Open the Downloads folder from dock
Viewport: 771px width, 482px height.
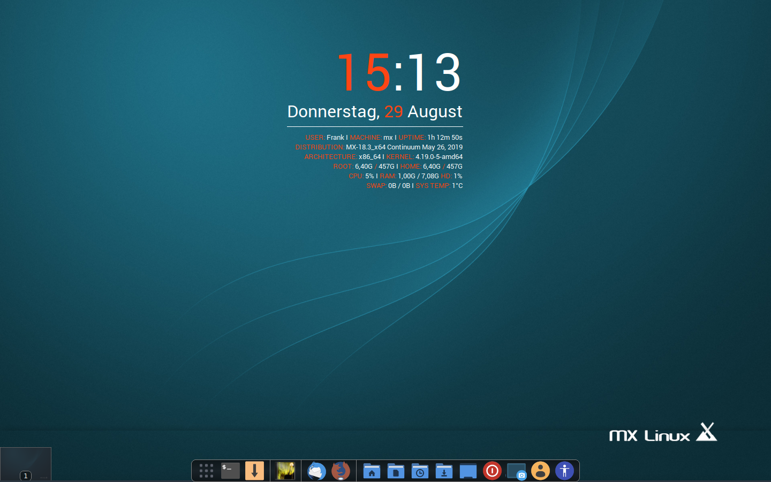click(x=444, y=471)
